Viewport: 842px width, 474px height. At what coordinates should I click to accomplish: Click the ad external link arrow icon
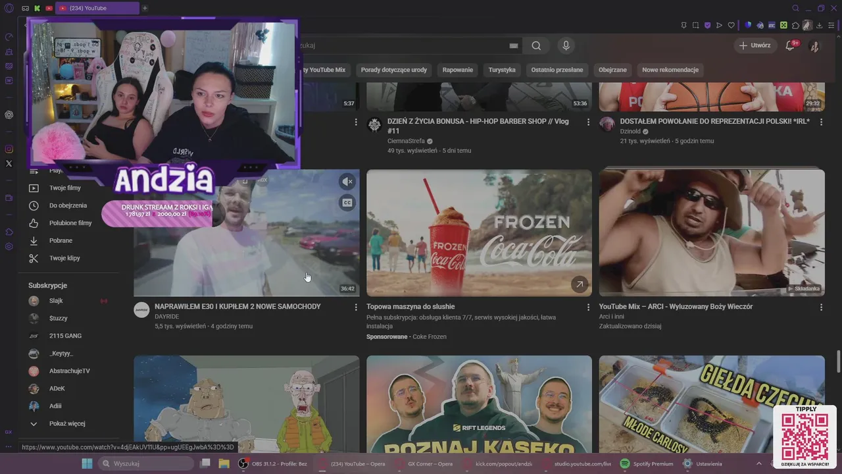[579, 284]
